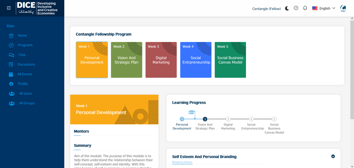Image resolution: width=354 pixels, height=168 pixels.
Task: Click progress step 3 Digital Marketing
Action: (228, 119)
